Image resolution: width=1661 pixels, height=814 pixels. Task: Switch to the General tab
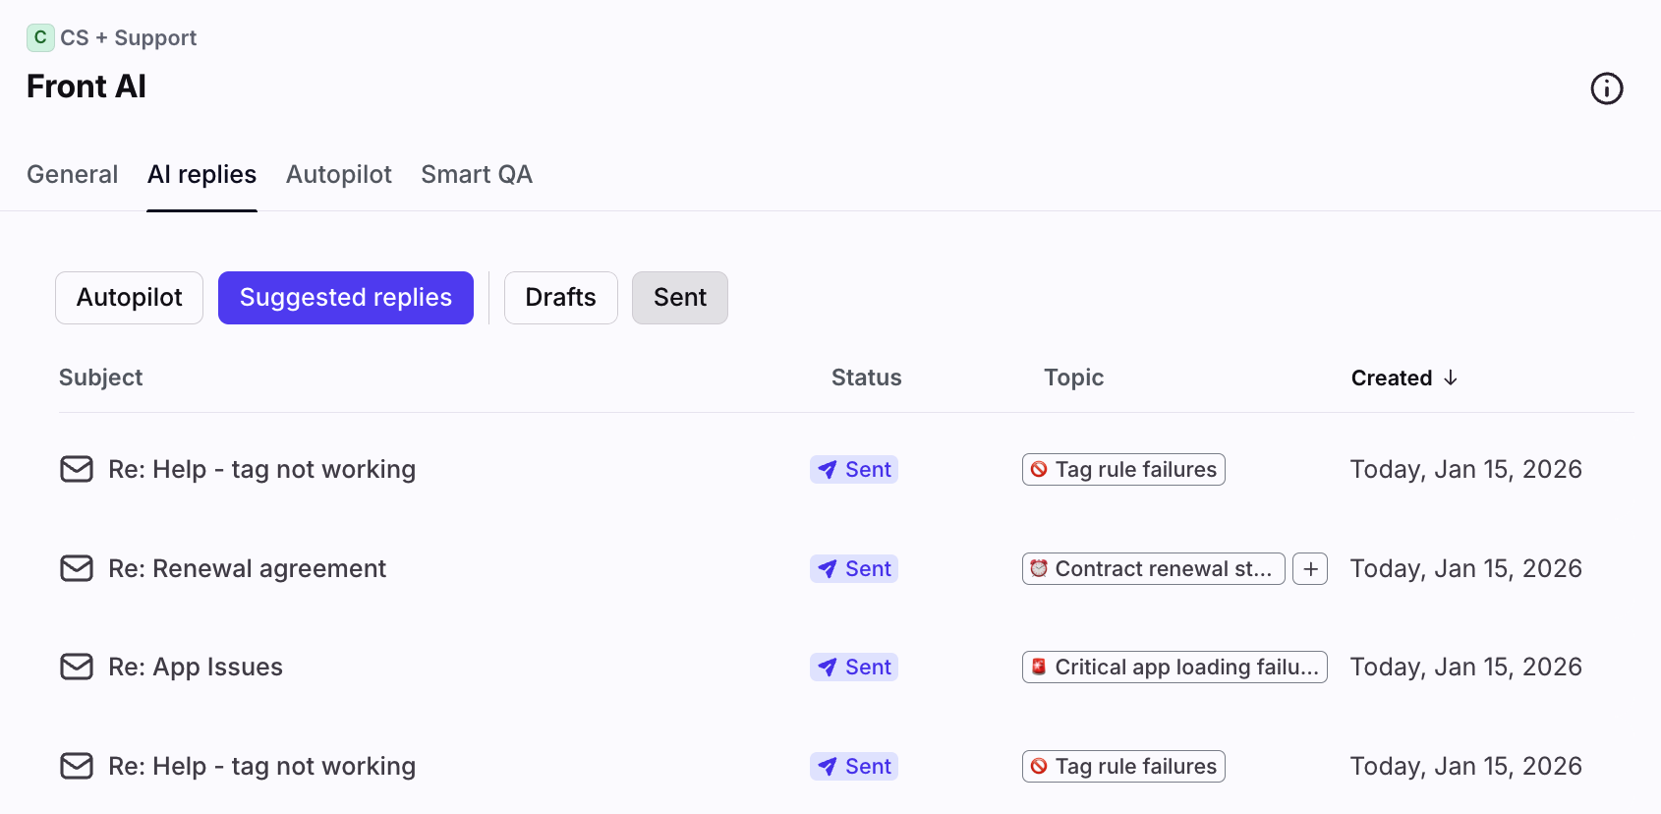[x=72, y=174]
